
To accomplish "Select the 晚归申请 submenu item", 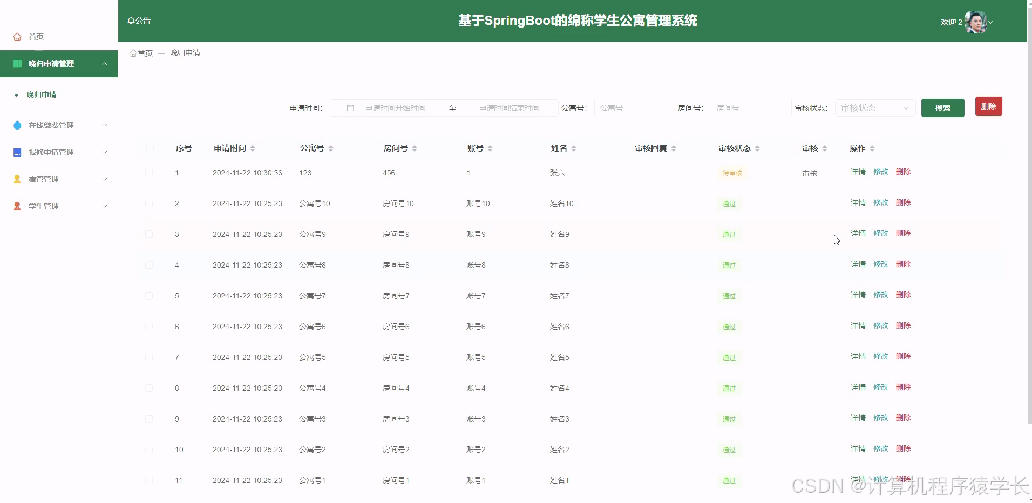I will pos(41,94).
